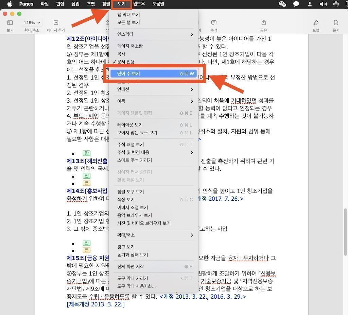The width and height of the screenshot is (348, 315).
Task: Click the 연 badge above 제14조
Action: click(x=87, y=183)
